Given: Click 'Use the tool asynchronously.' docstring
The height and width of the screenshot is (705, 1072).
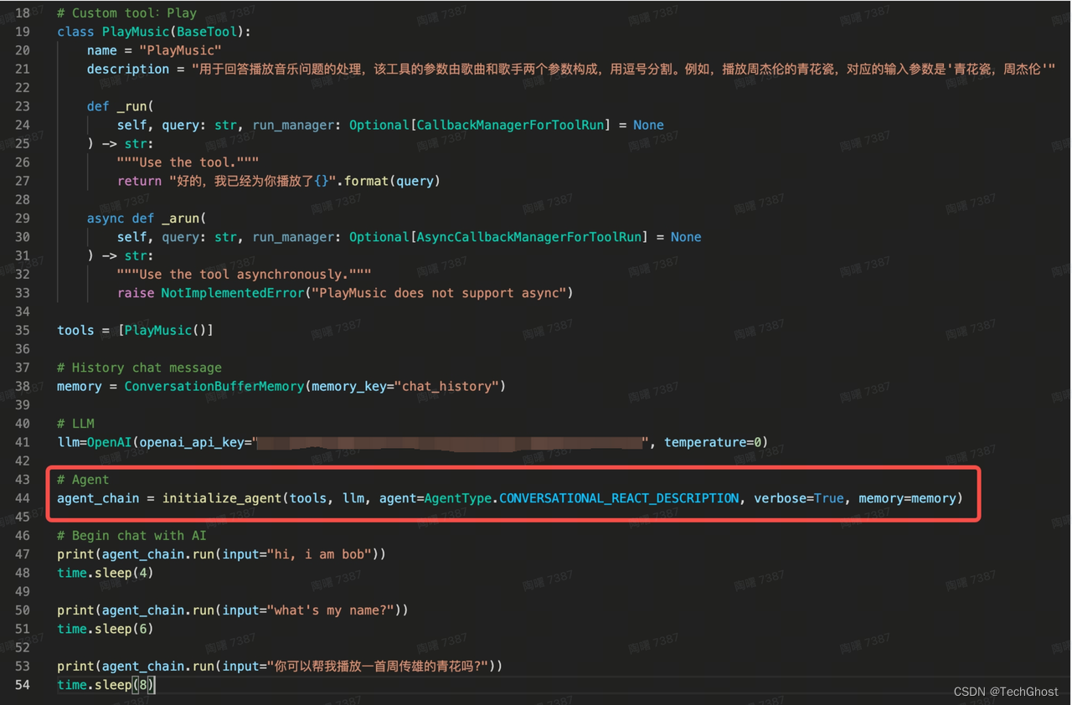Looking at the screenshot, I should (244, 274).
